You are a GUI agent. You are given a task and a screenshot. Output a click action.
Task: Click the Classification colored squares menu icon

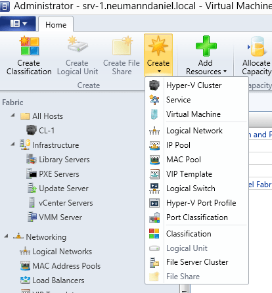154,234
